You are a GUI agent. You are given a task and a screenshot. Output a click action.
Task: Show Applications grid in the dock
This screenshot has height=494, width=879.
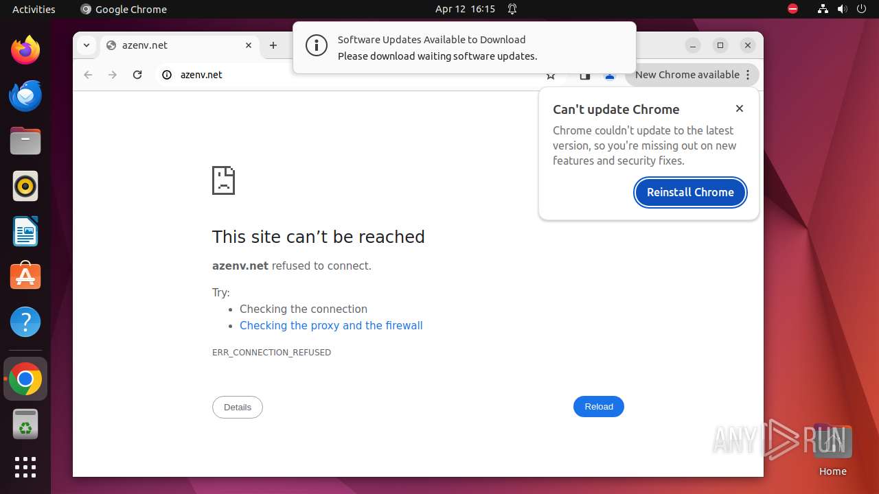click(25, 467)
